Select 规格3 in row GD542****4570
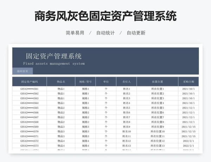Viewport: 211px width, 162px height. click(85, 131)
